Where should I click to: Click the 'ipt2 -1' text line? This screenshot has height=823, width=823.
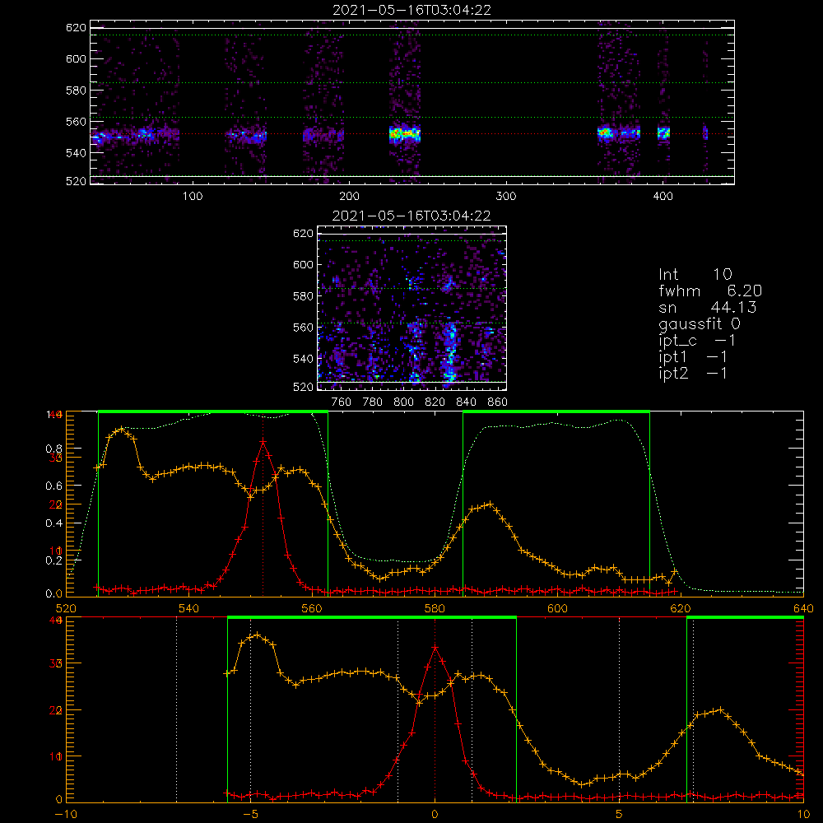pyautogui.click(x=693, y=373)
